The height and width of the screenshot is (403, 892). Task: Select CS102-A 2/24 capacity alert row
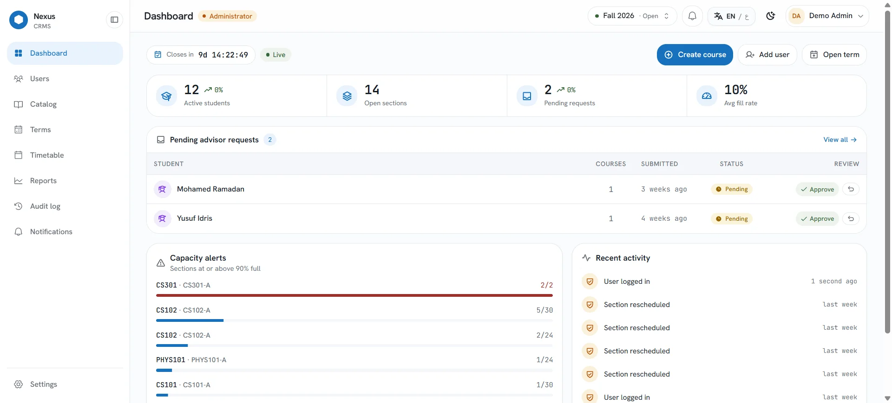354,339
